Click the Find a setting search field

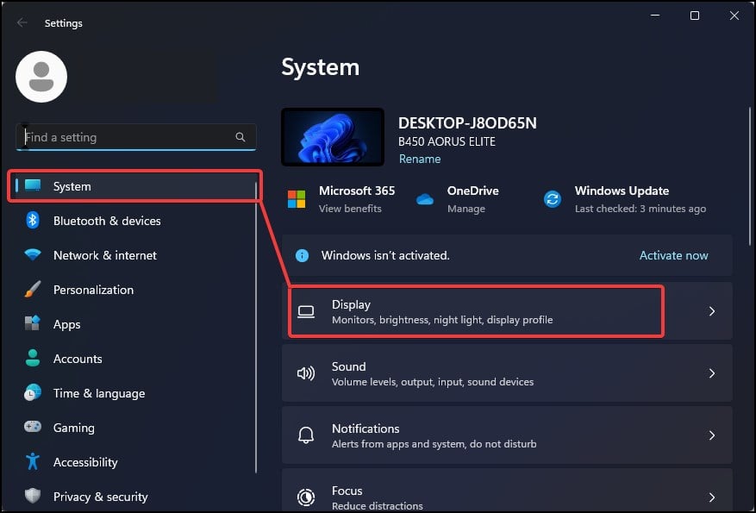(136, 137)
